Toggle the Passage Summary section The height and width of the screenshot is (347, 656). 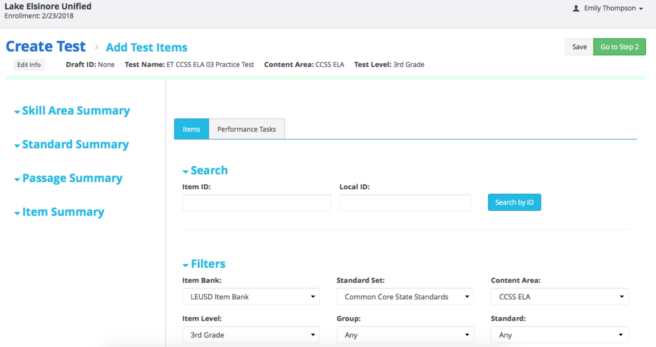point(72,178)
